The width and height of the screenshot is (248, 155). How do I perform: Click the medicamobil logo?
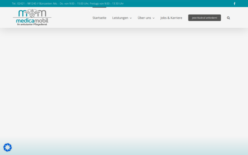pyautogui.click(x=32, y=17)
